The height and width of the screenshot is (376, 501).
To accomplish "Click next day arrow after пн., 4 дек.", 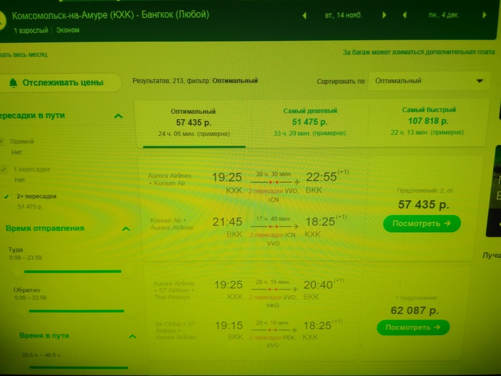I will click(484, 15).
